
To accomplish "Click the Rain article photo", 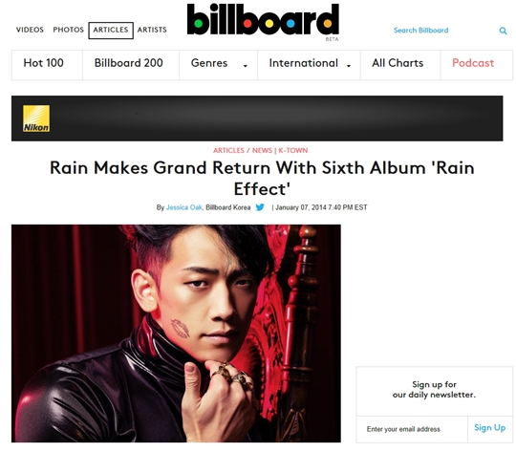I will pos(176,334).
